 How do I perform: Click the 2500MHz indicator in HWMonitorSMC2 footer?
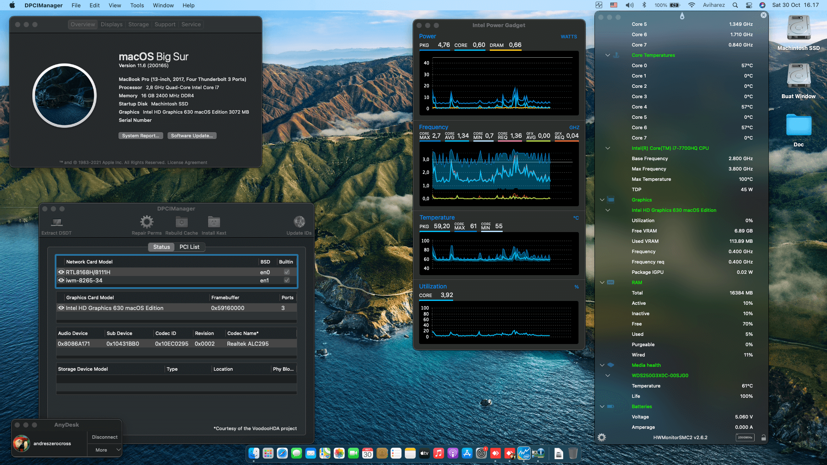pos(745,437)
